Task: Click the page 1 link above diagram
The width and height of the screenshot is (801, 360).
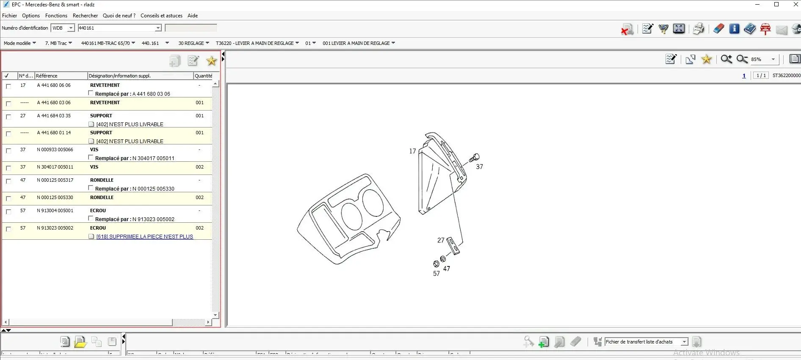Action: coord(744,76)
